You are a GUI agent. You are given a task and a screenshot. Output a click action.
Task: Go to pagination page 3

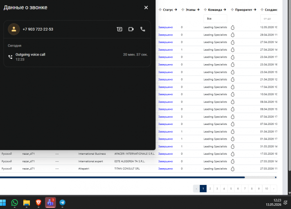[x=217, y=189]
